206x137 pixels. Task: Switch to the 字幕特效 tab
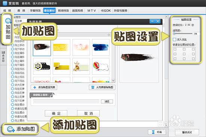[35, 10]
